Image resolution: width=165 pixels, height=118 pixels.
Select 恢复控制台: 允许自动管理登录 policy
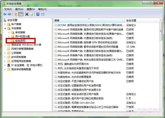[74, 77]
